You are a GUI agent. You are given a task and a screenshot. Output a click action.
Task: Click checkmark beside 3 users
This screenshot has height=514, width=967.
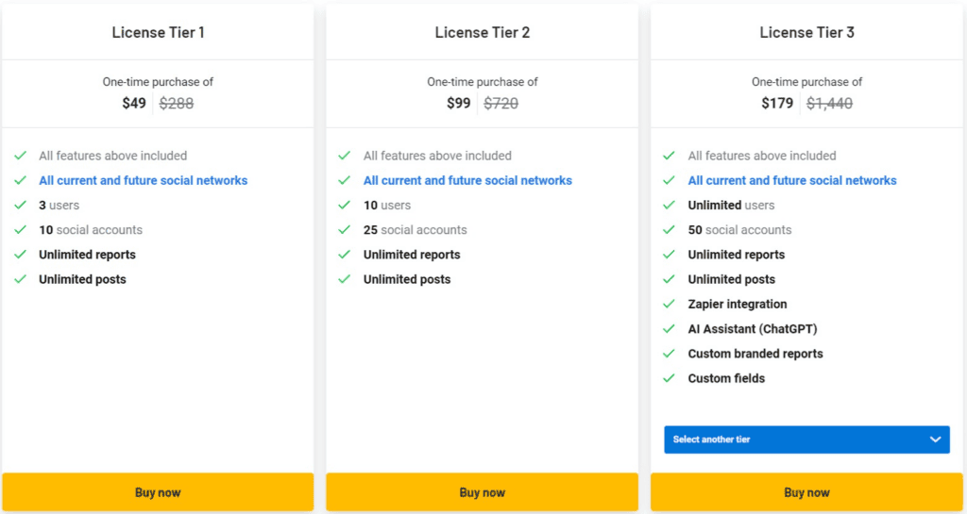[20, 206]
